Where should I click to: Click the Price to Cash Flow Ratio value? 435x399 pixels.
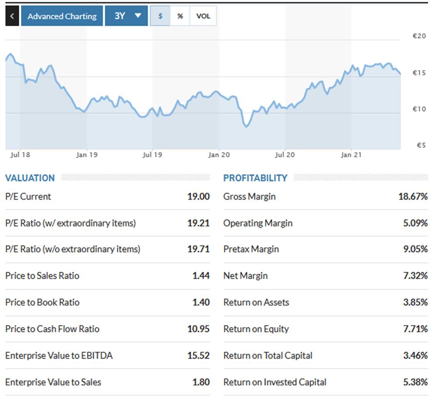199,329
